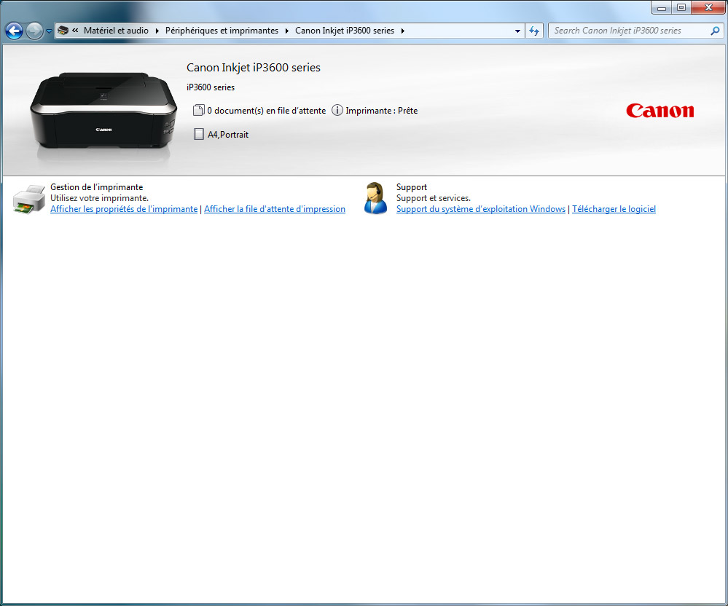
Task: Close the window
Action: [x=708, y=7]
